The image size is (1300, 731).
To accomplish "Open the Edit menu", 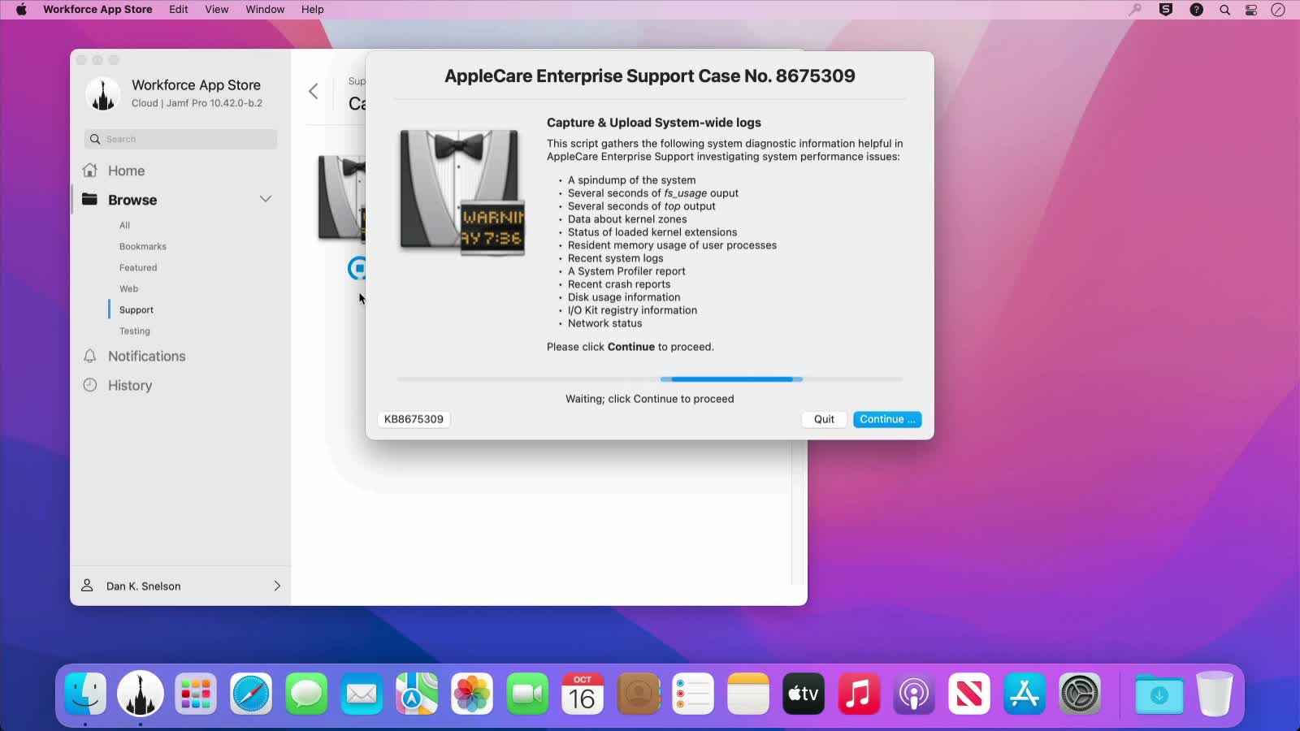I will click(x=179, y=10).
